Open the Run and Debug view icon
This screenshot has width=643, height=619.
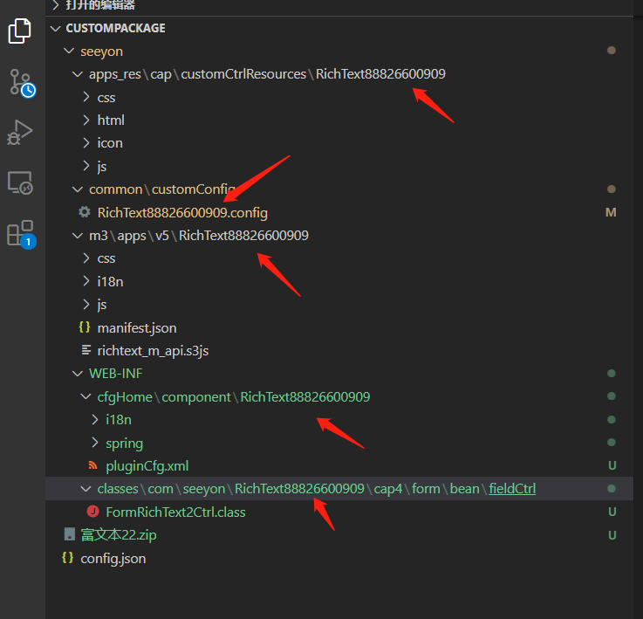19,133
